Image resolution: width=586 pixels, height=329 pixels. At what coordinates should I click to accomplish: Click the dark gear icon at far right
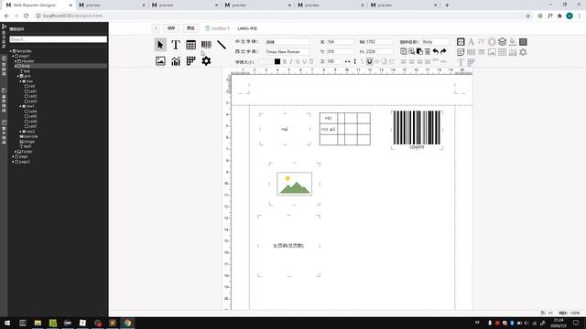[523, 52]
